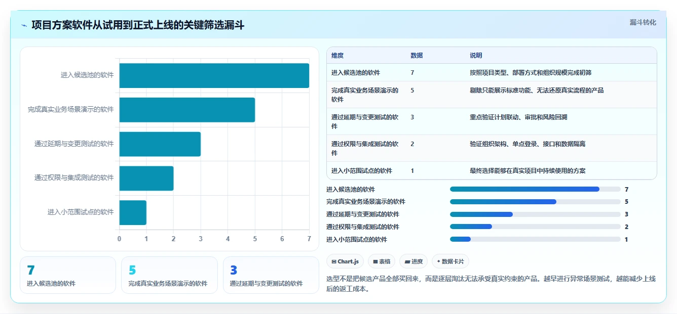Click the chart bar for 通过权限与集成测试的软件

tap(146, 178)
